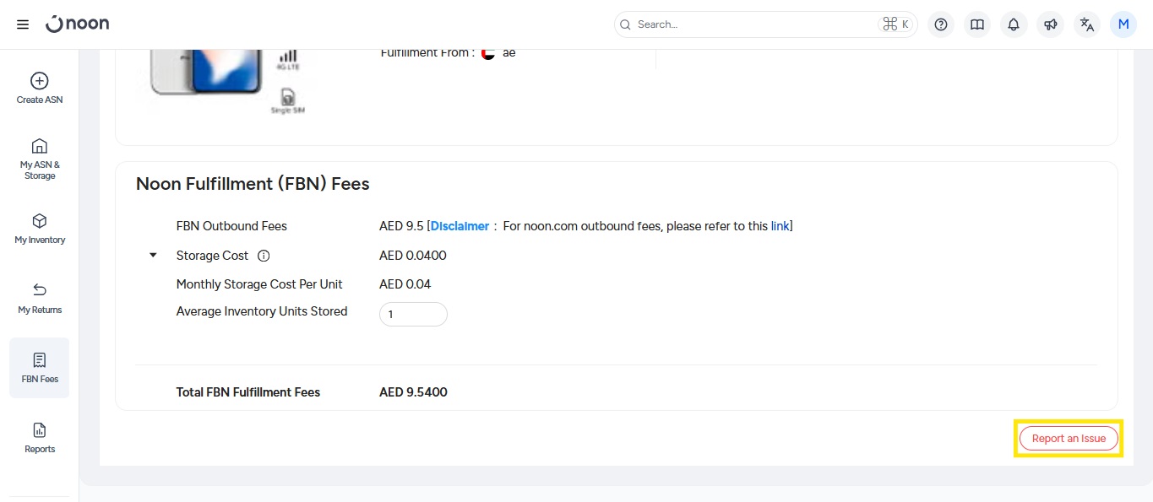Click the Report an Issue button
1153x502 pixels.
click(x=1069, y=439)
